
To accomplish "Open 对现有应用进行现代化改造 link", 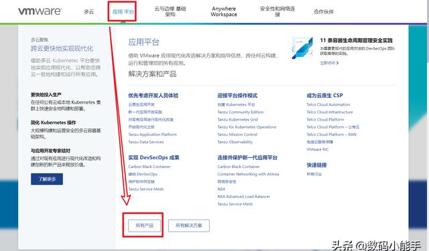I will pos(151,120).
